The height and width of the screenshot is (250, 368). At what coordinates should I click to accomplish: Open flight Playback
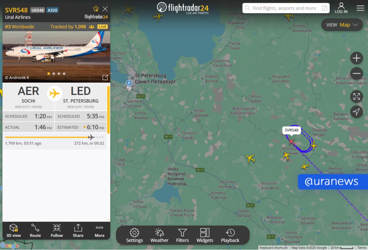point(230,235)
